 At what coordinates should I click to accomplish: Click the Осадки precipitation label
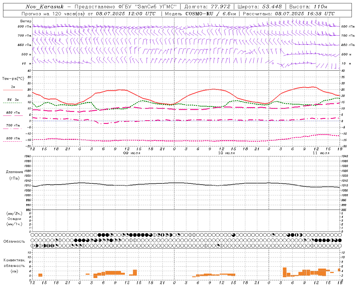[x=14, y=219]
